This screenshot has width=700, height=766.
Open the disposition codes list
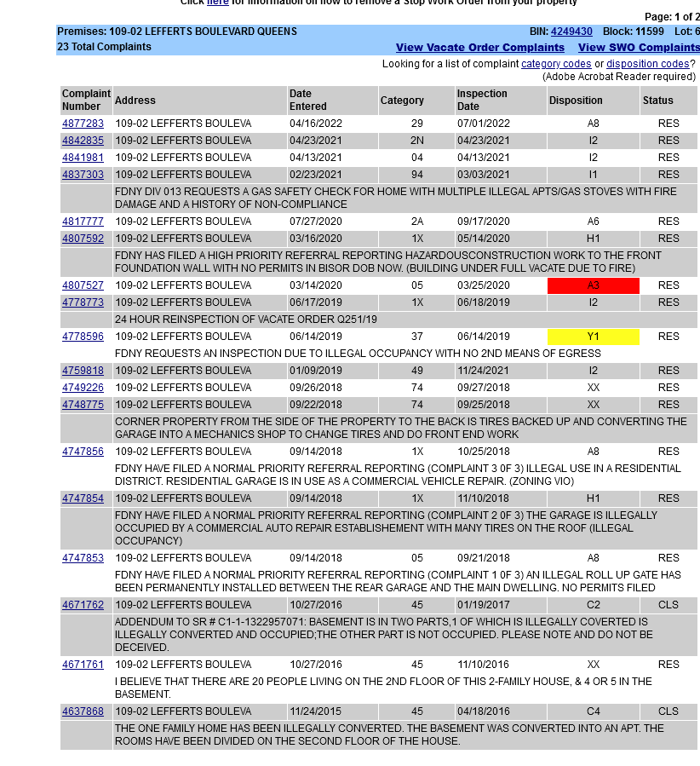648,64
